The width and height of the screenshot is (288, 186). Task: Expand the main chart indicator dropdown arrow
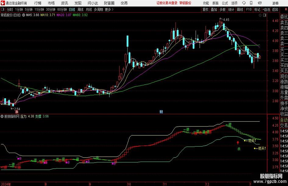(x=23, y=15)
